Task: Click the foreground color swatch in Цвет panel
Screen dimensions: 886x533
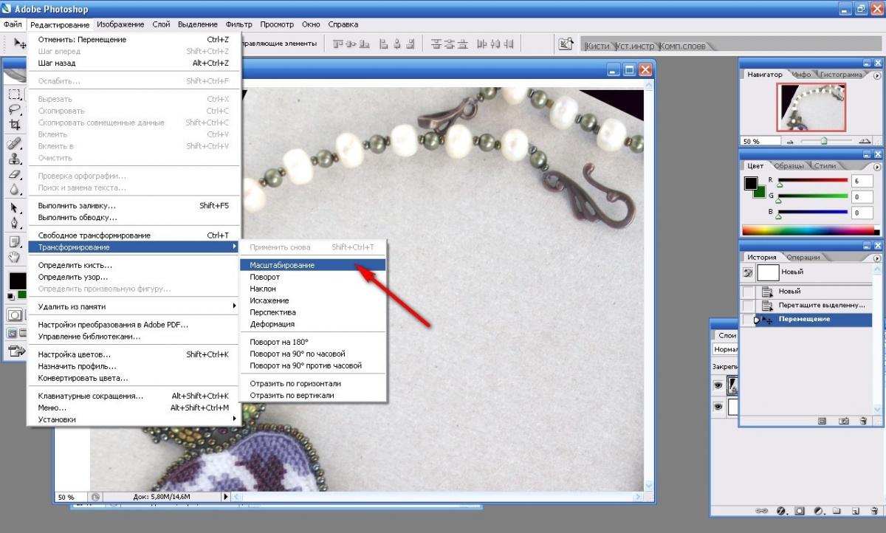Action: pyautogui.click(x=751, y=183)
